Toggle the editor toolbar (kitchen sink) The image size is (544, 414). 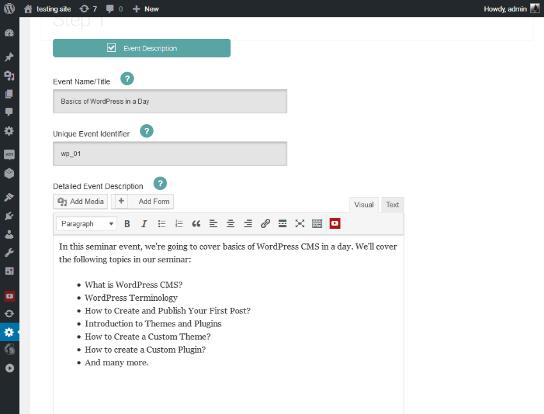317,224
